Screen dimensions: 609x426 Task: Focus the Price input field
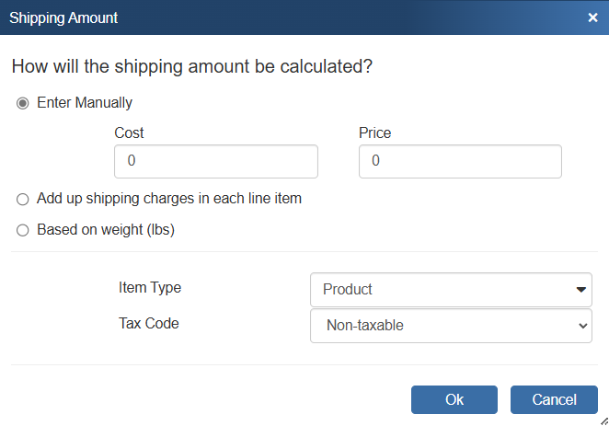tap(459, 161)
